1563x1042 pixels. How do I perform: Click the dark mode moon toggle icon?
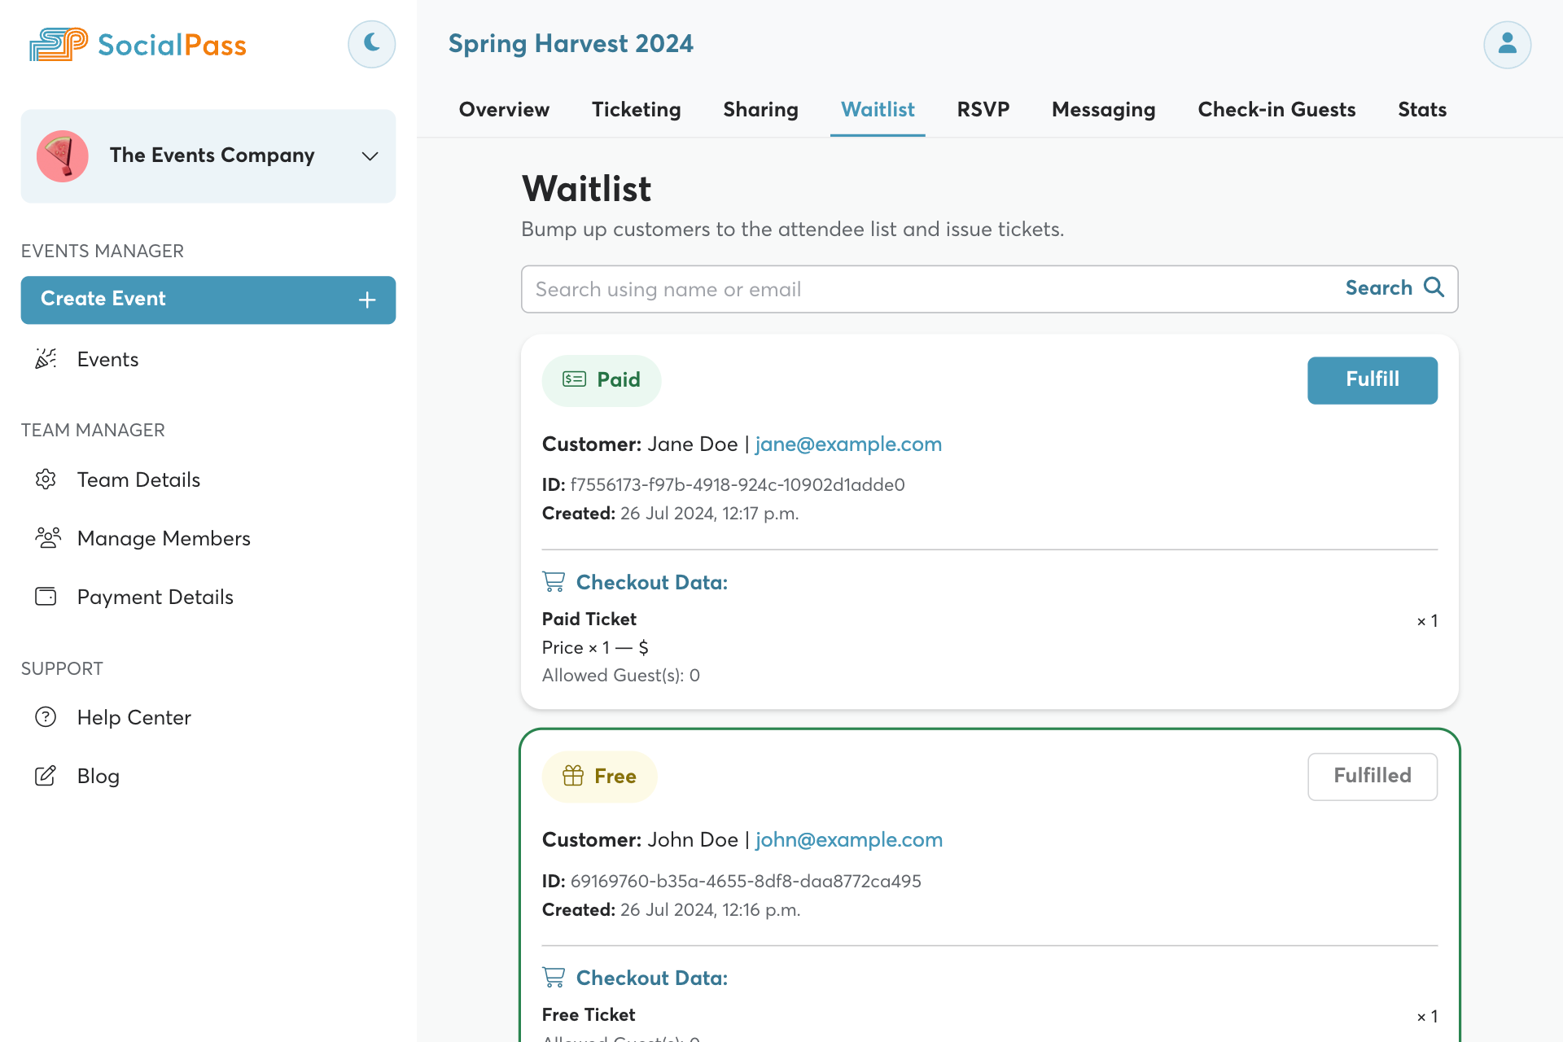(371, 44)
